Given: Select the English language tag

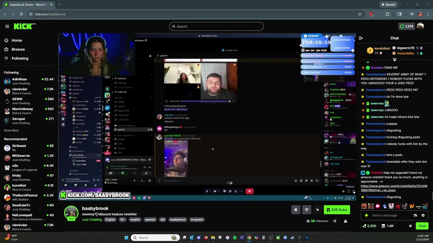Looking at the screenshot, I should 110,220.
